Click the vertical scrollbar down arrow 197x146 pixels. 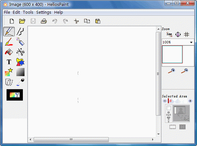[158, 134]
